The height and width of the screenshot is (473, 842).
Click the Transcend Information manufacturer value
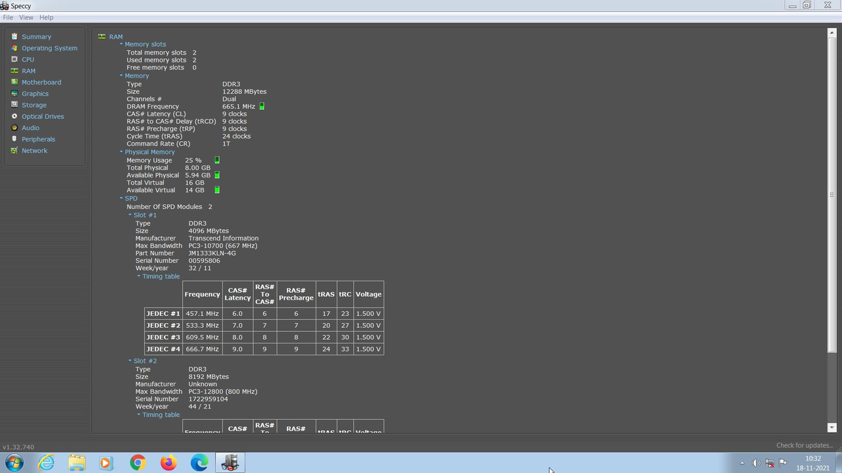(x=223, y=238)
